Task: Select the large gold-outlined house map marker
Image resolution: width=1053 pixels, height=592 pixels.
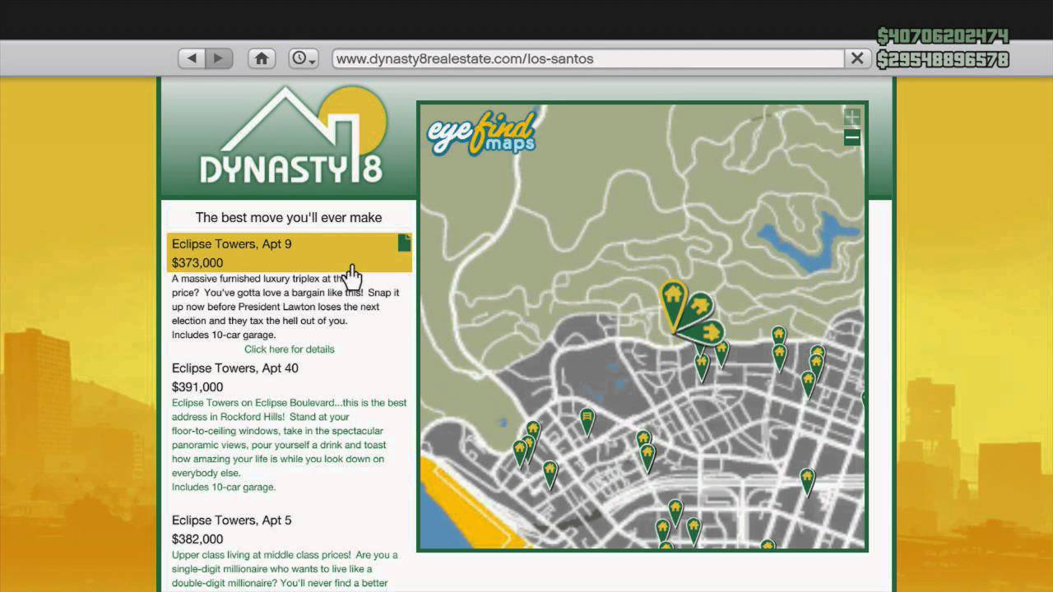Action: coord(673,306)
